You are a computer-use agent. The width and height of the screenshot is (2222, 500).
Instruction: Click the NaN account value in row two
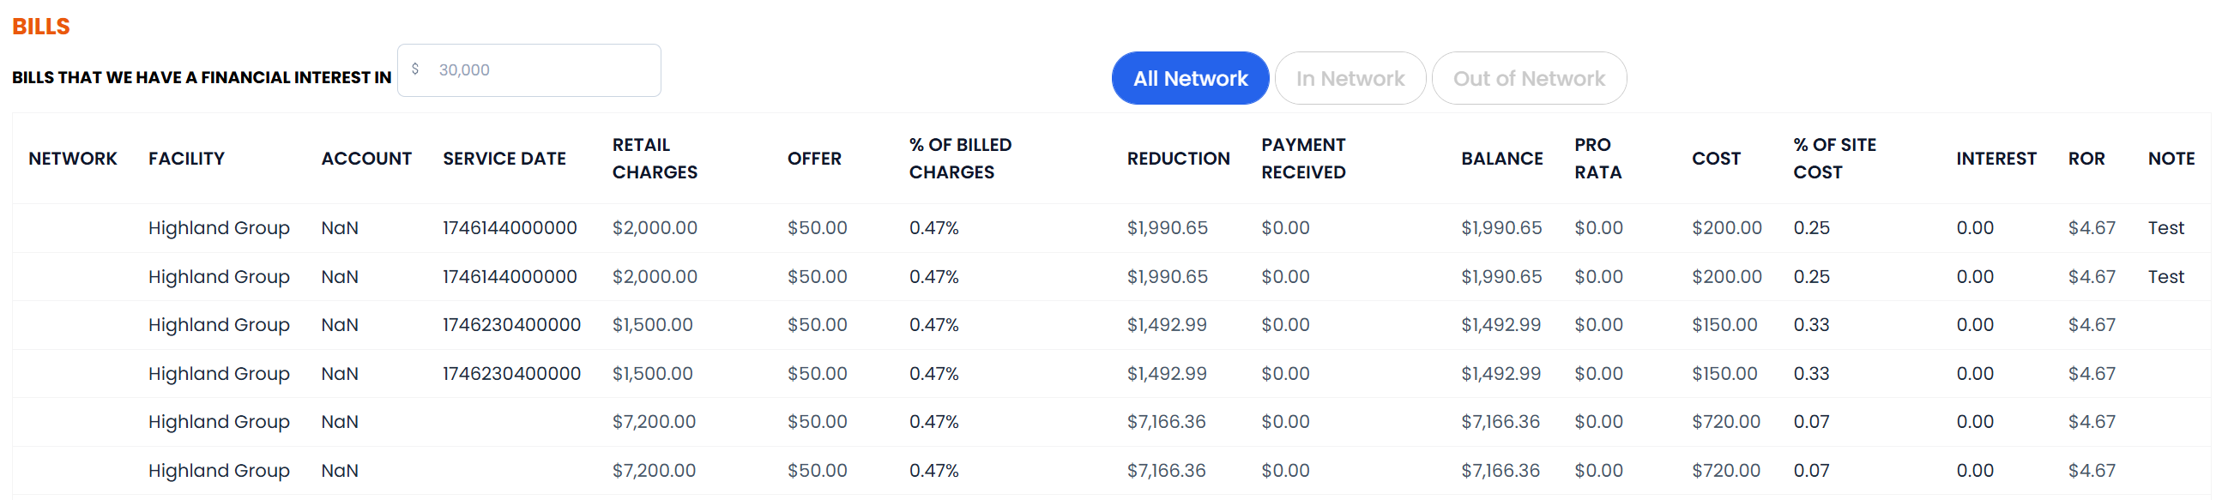pyautogui.click(x=340, y=276)
